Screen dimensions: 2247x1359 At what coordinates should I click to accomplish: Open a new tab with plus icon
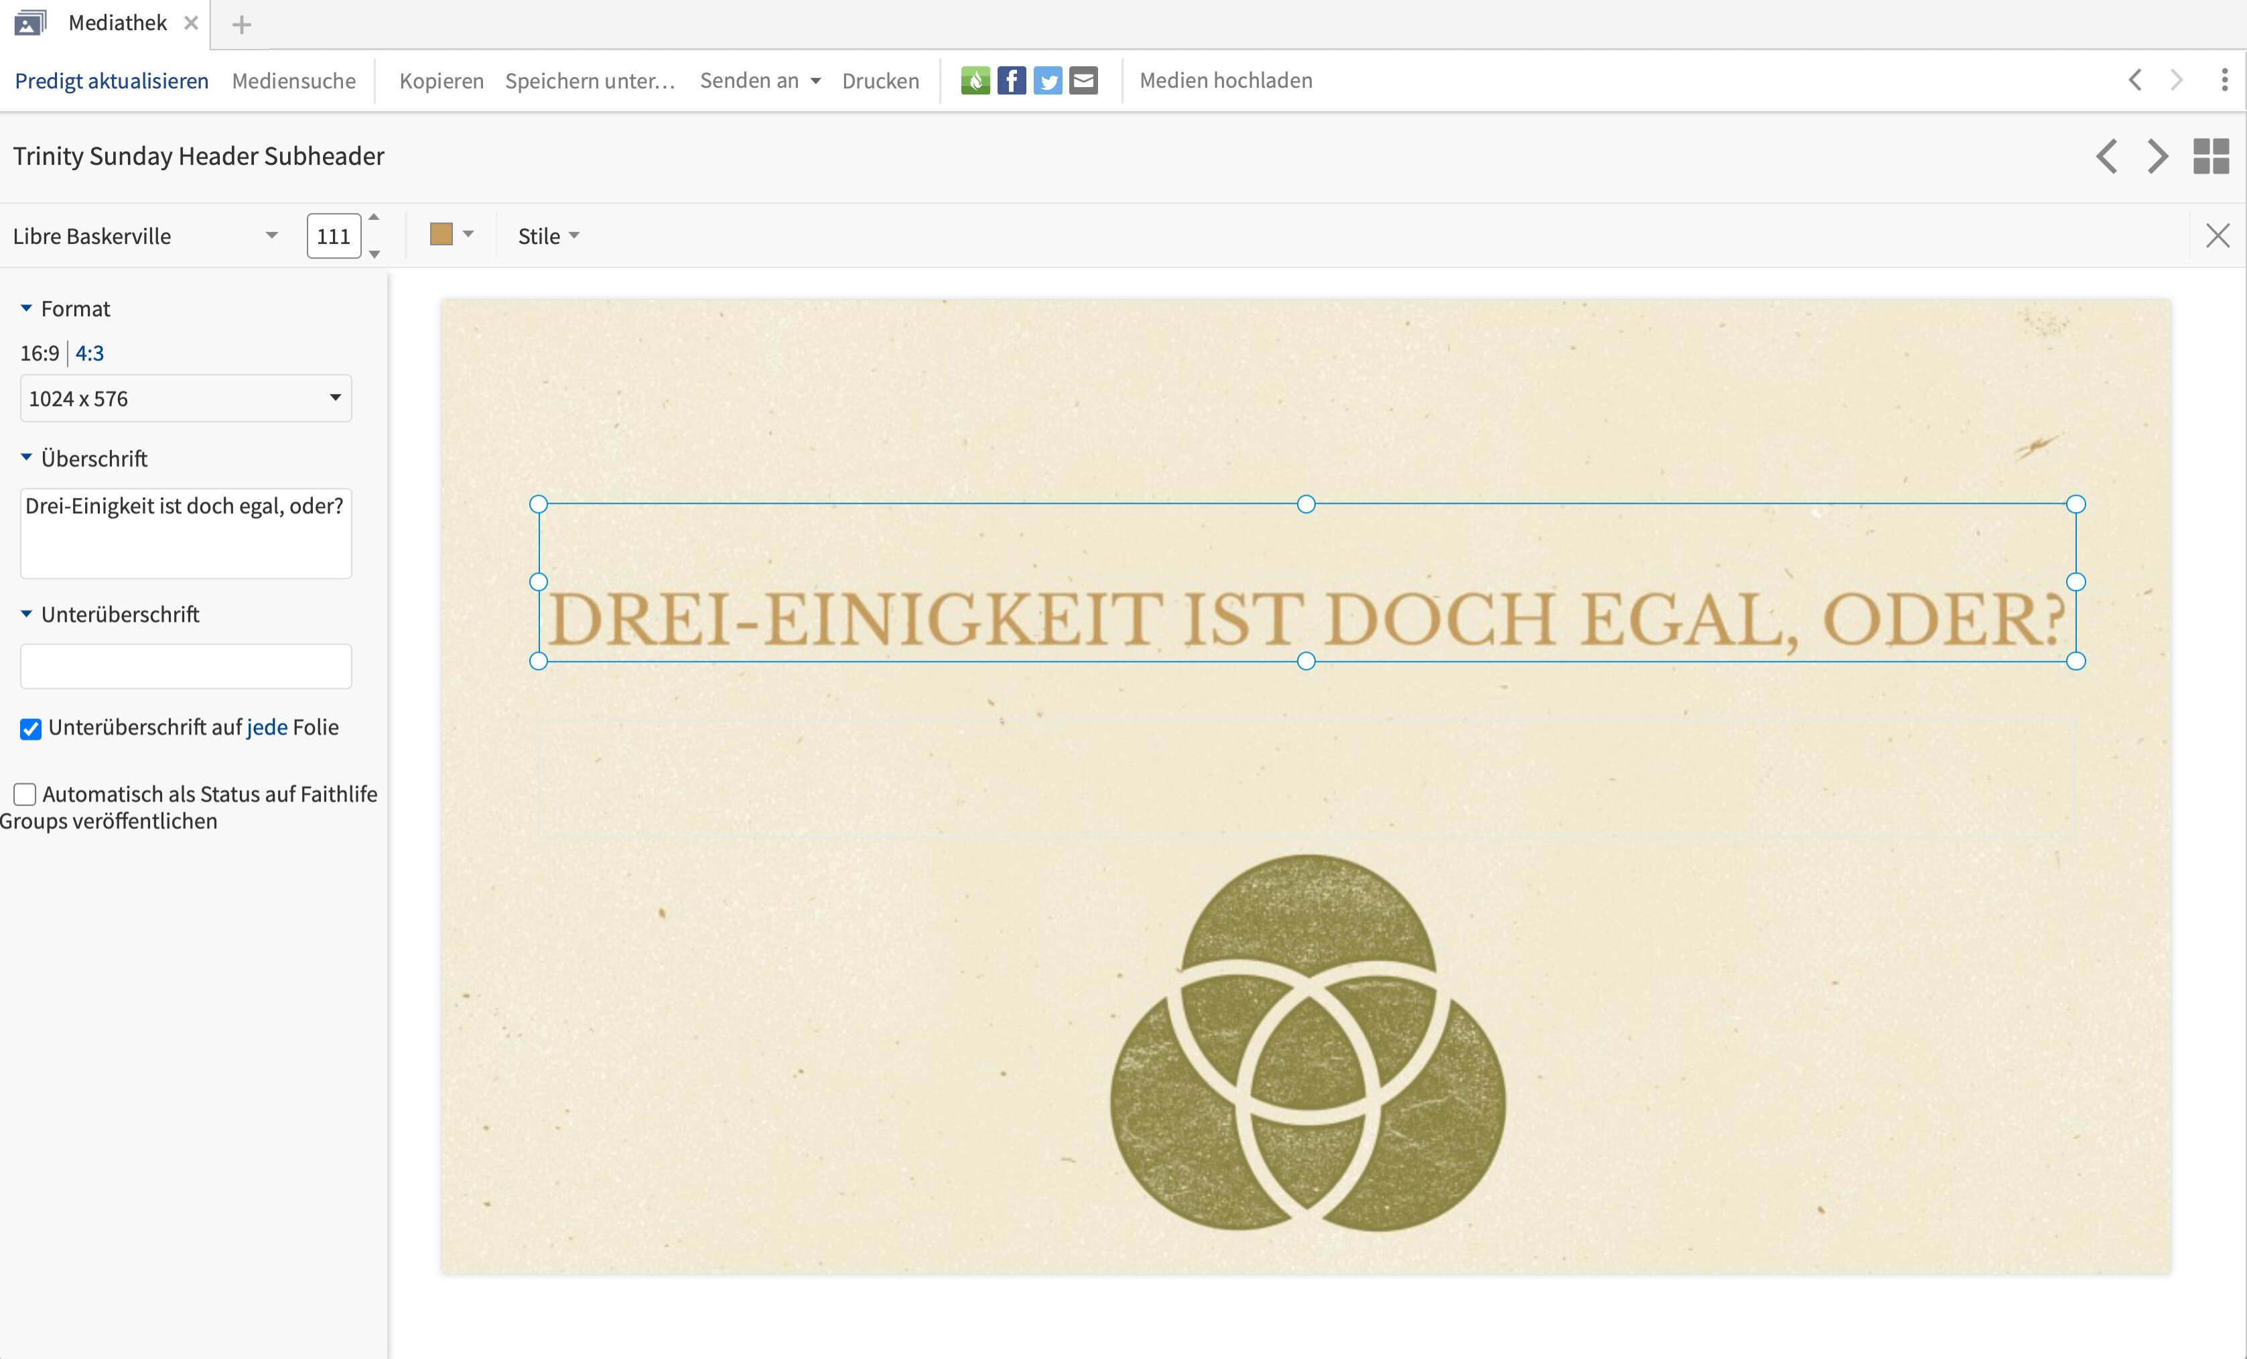point(241,25)
